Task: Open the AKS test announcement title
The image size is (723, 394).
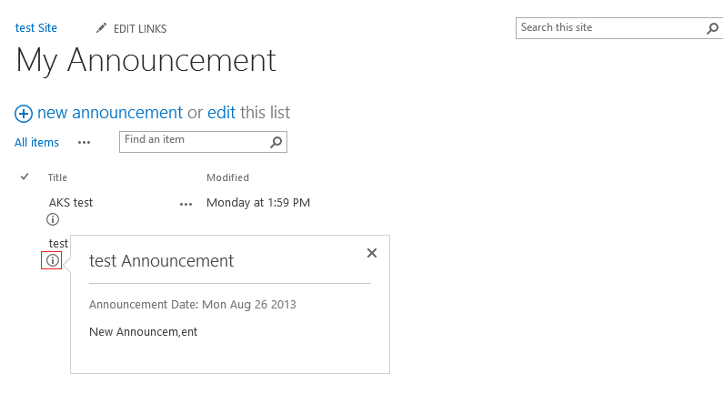Action: coord(71,203)
